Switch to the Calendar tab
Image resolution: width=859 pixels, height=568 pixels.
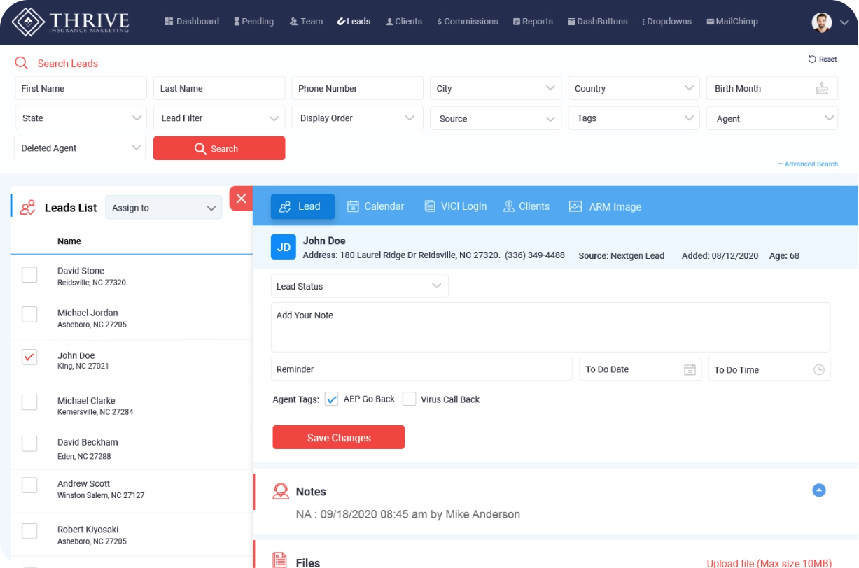[x=376, y=206]
